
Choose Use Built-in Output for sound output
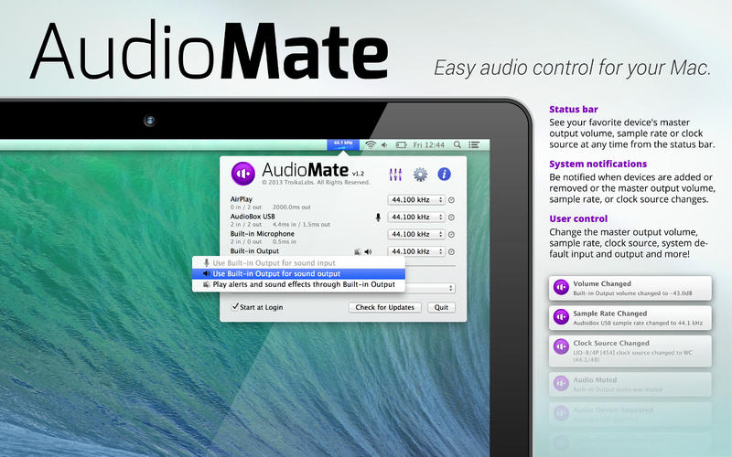click(299, 273)
